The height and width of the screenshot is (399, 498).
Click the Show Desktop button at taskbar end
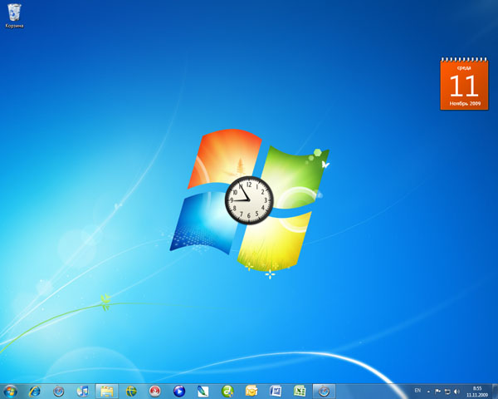(x=495, y=392)
